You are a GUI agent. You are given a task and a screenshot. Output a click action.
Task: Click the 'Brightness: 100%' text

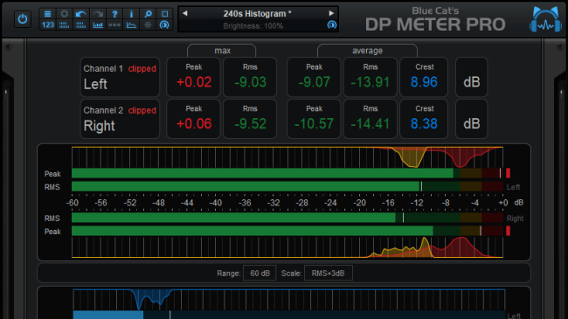[253, 26]
